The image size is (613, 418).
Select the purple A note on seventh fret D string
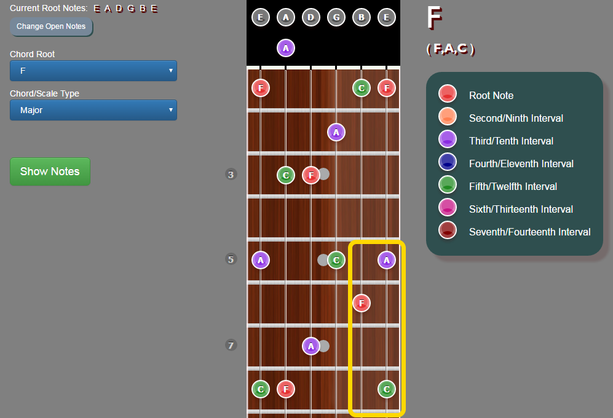tap(311, 346)
